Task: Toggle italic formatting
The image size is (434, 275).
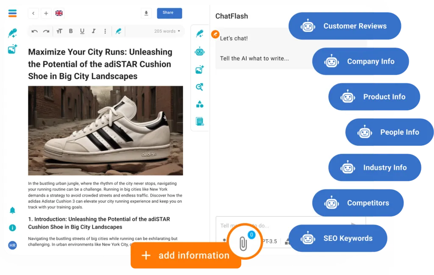Action: click(94, 31)
